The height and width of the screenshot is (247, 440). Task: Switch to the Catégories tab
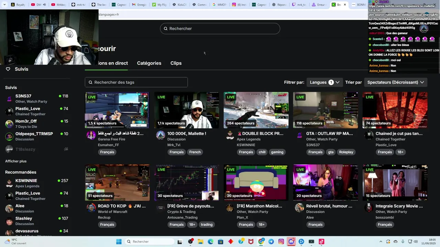click(x=149, y=63)
